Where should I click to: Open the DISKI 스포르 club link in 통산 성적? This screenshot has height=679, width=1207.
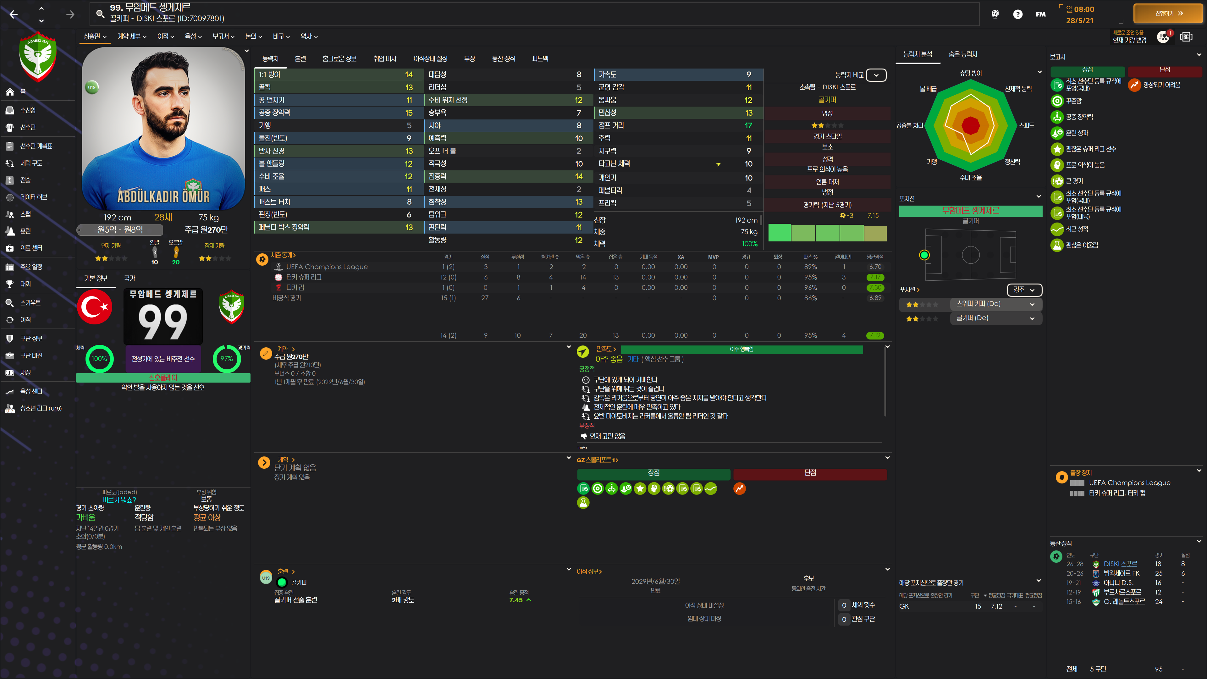tap(1120, 564)
